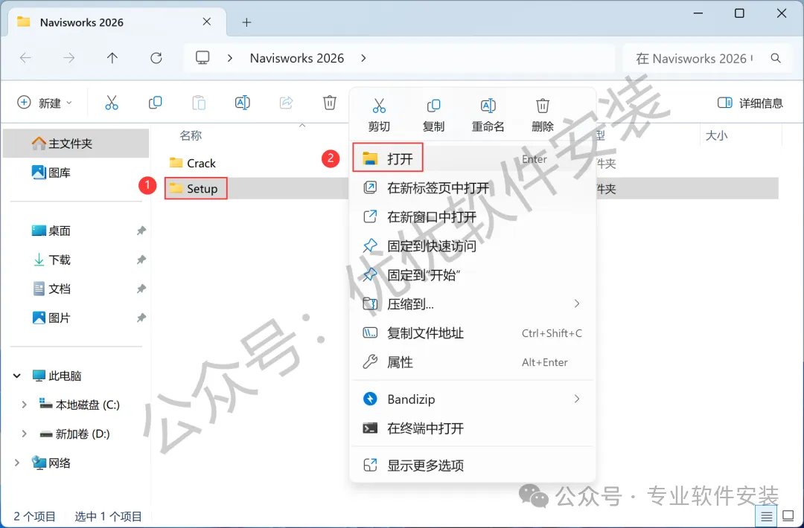Switch to large thumbnails view icon
The image size is (804, 528).
point(788,516)
